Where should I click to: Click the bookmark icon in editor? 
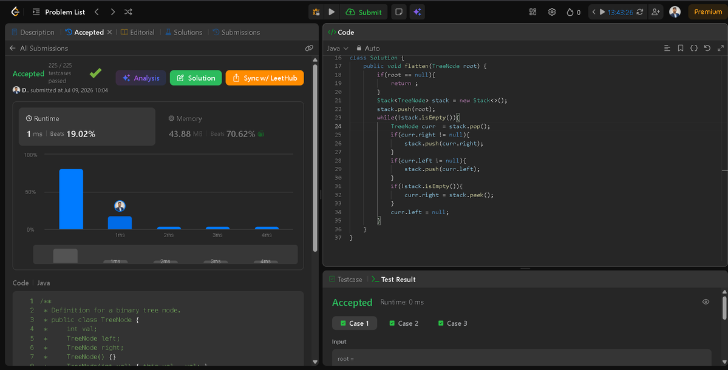coord(681,48)
